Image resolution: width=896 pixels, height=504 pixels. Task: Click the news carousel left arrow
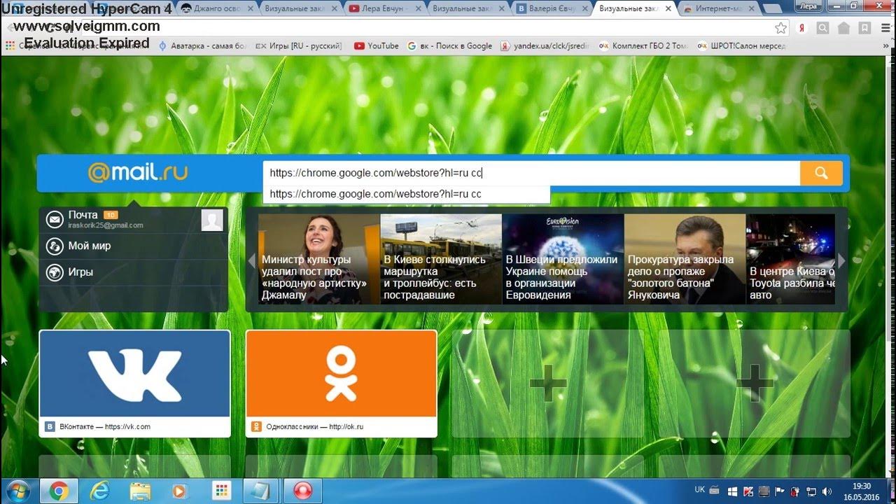coord(252,260)
